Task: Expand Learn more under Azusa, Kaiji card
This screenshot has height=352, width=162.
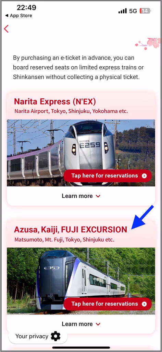Action: (x=81, y=324)
